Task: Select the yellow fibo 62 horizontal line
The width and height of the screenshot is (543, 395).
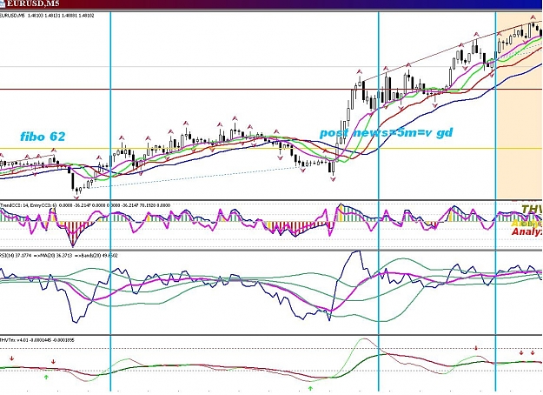Action: click(x=271, y=149)
